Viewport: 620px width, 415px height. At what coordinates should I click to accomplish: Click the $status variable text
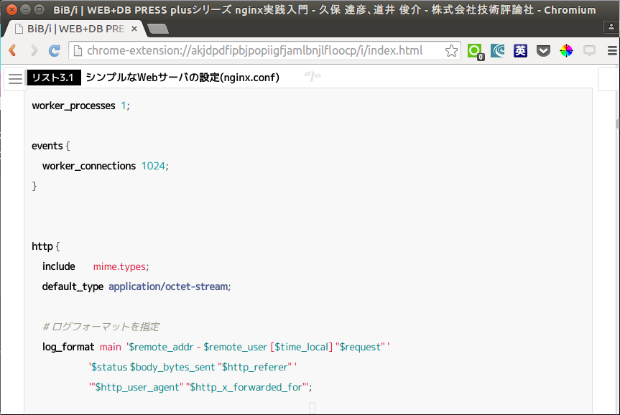pyautogui.click(x=109, y=367)
